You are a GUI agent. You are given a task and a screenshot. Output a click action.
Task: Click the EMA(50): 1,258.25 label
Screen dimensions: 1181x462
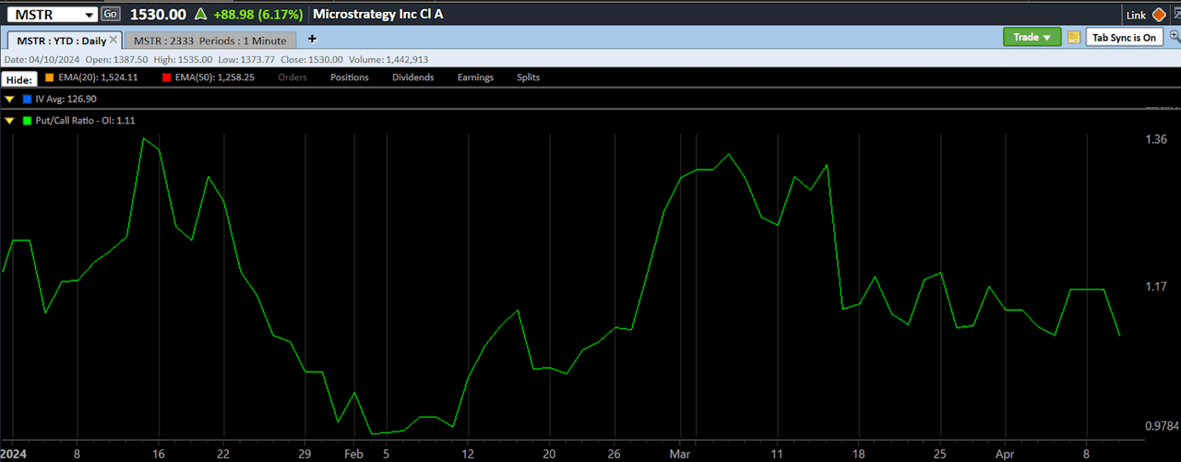tap(214, 77)
